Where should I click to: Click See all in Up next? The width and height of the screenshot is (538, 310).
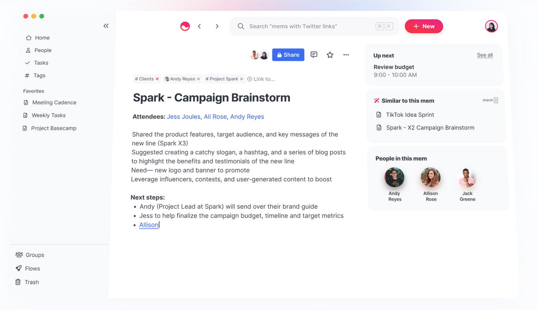coord(485,55)
